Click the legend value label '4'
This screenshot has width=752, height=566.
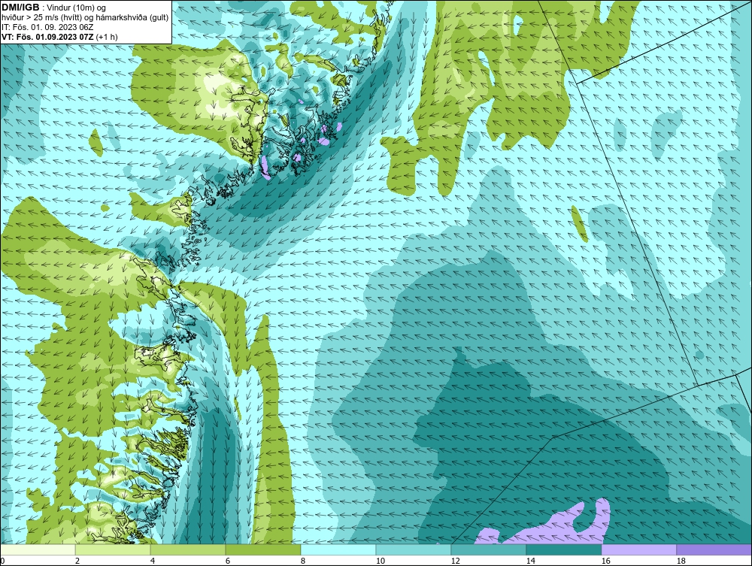(x=153, y=561)
